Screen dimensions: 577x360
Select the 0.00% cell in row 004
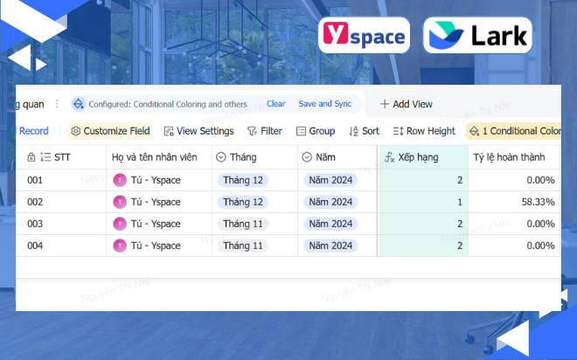click(514, 246)
